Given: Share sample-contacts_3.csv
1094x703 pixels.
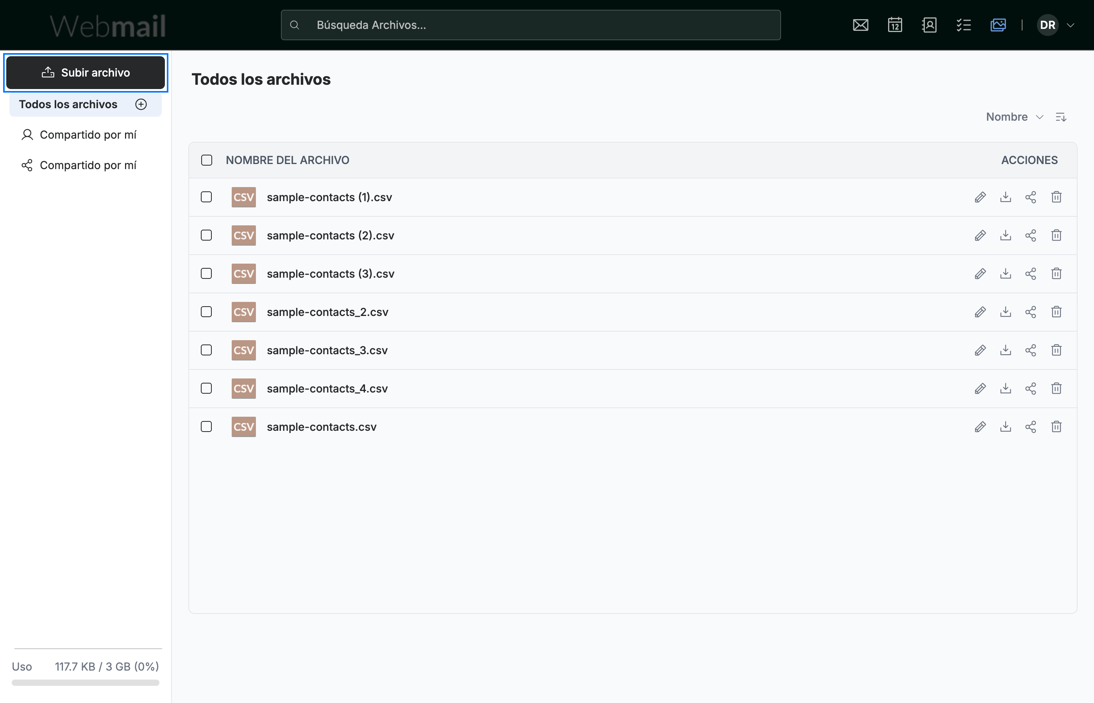Looking at the screenshot, I should click(x=1031, y=351).
